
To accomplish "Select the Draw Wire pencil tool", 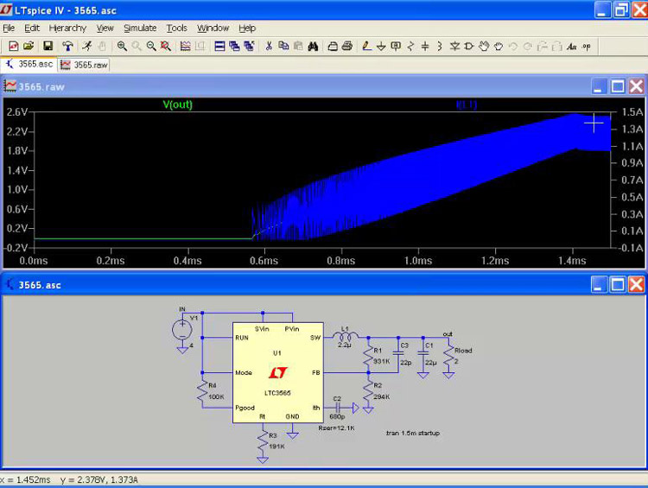I will (x=366, y=47).
